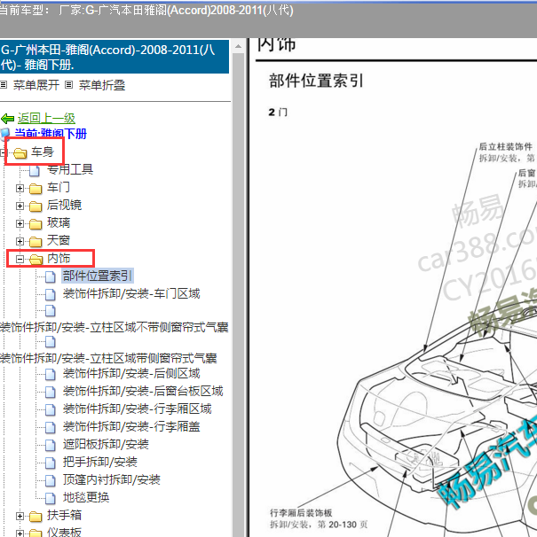This screenshot has height=537, width=537.
Task: Click the 后侧区域 document icon
Action: (x=50, y=374)
